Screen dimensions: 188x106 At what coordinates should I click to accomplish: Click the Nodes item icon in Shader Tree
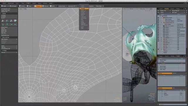[x=163, y=52]
